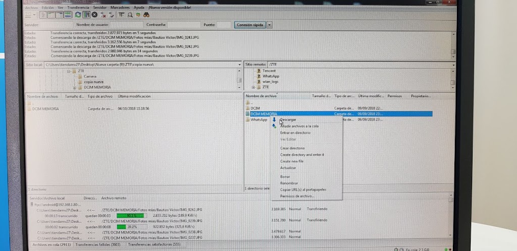Open the quick connect history dropdown arrow
This screenshot has height=251, width=517.
pos(270,24)
